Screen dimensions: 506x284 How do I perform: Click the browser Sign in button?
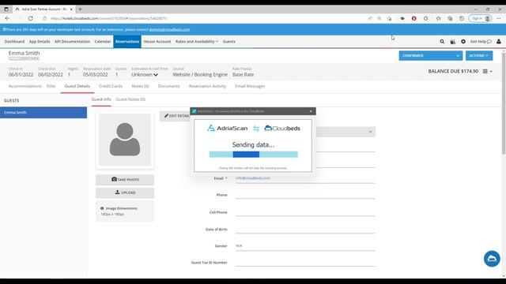coord(480,18)
